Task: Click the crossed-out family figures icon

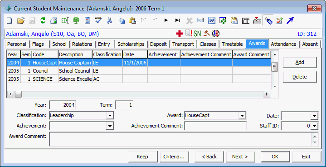Action: (x=216, y=34)
